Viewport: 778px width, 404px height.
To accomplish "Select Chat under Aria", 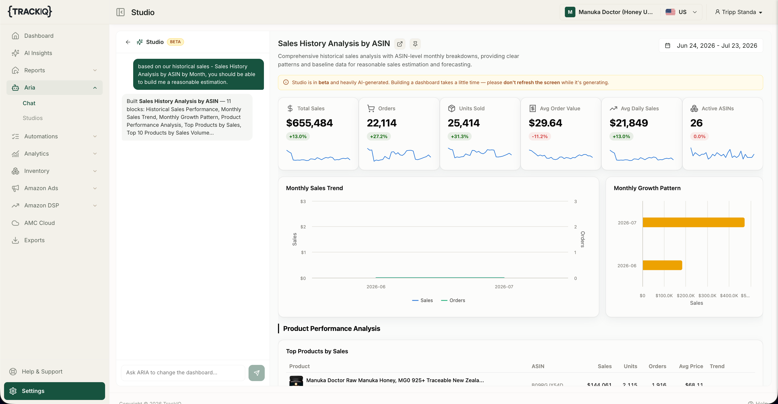I will [29, 103].
